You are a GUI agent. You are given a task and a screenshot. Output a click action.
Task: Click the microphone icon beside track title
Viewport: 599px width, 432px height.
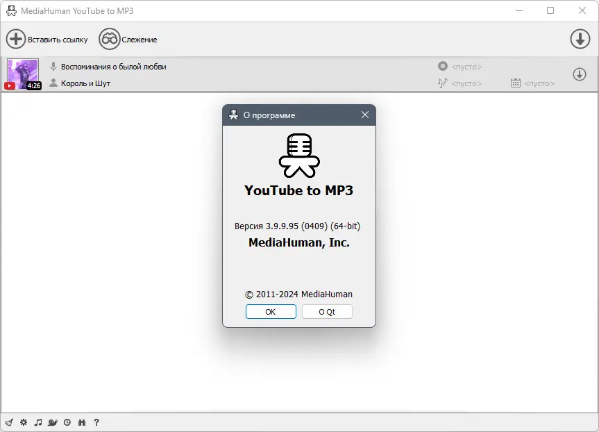[53, 67]
